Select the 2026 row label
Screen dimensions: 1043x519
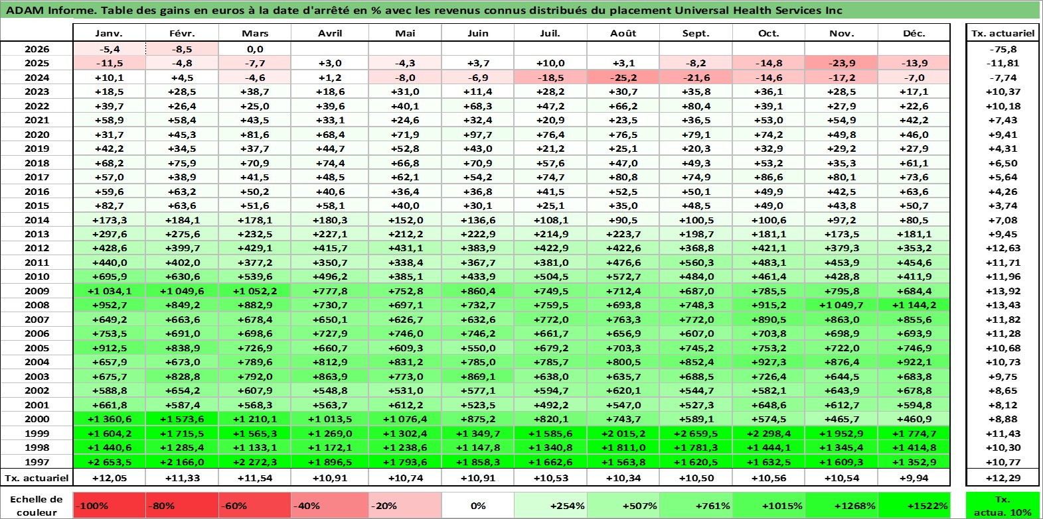pos(37,49)
